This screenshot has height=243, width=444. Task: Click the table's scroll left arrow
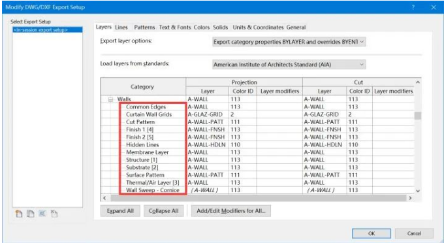tap(104, 198)
